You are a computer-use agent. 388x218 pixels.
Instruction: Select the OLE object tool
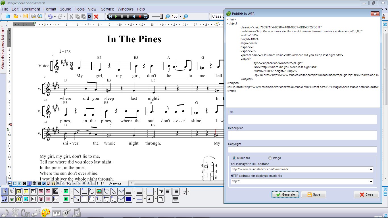[x=56, y=199]
